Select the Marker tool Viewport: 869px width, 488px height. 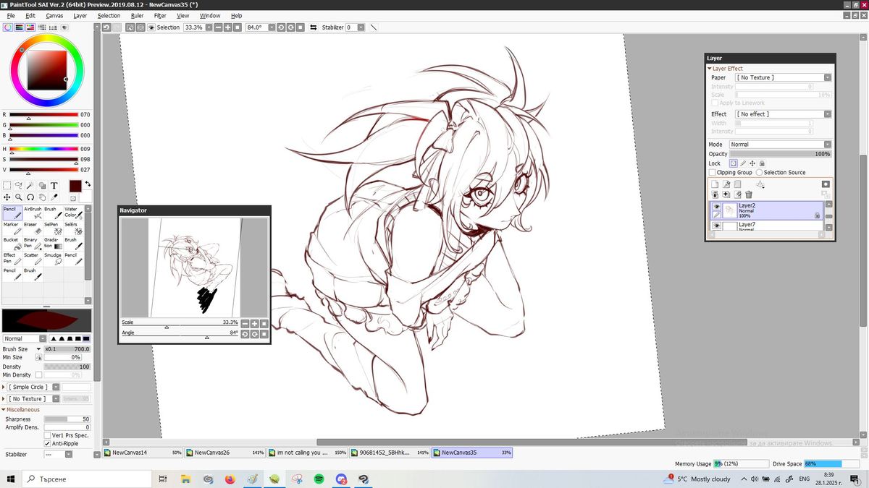12,228
